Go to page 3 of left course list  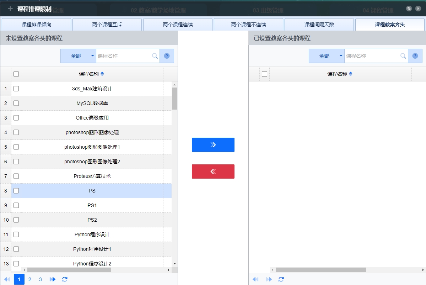point(40,279)
